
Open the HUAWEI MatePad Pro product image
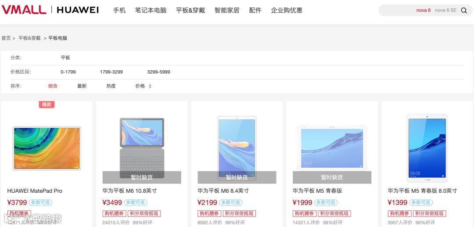(47, 148)
